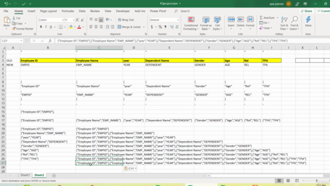The image size is (330, 186).
Task: Click the Paste clipboard icon
Action: [x=7, y=20]
